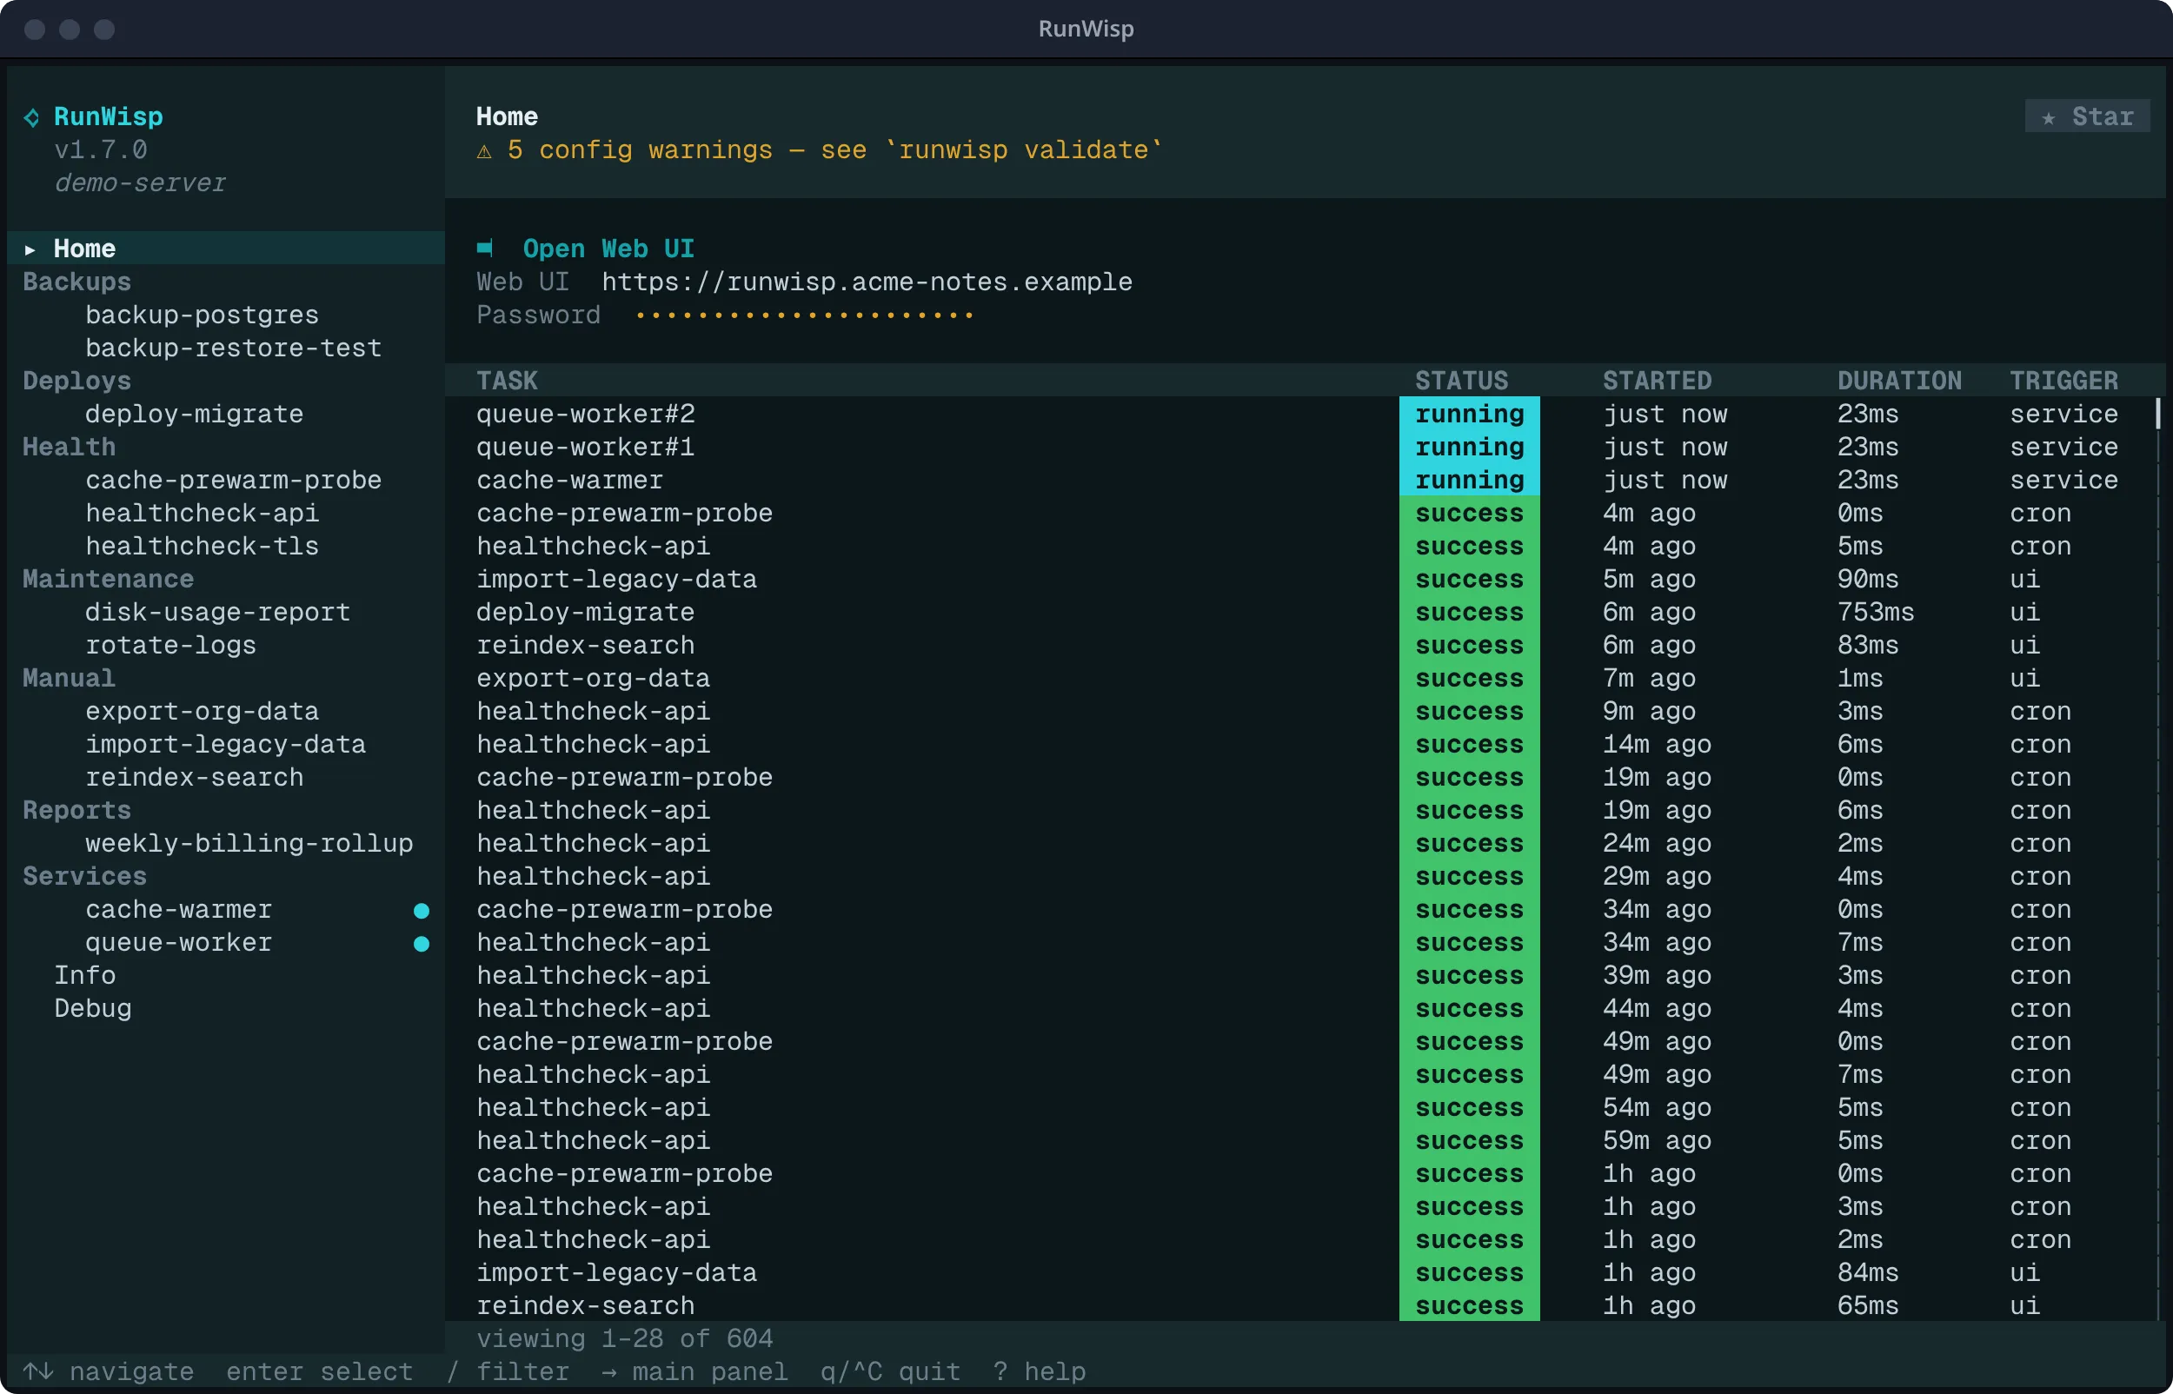Screen dimensions: 2173x1394
Task: Select Home in the sidebar
Action: (226, 249)
